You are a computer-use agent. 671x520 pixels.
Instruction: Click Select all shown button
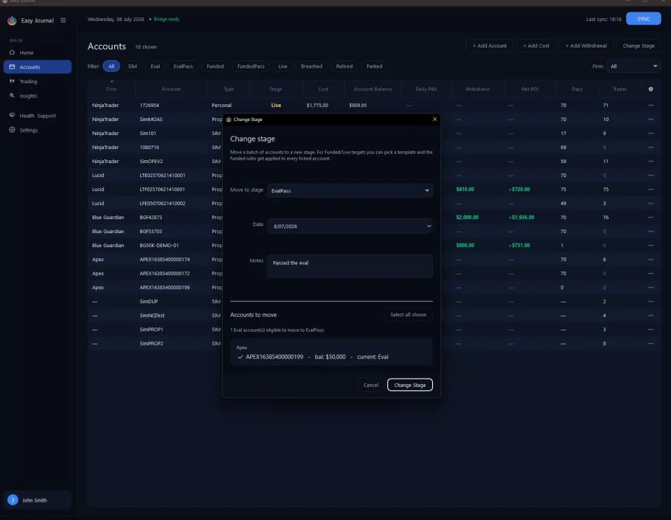coord(408,315)
